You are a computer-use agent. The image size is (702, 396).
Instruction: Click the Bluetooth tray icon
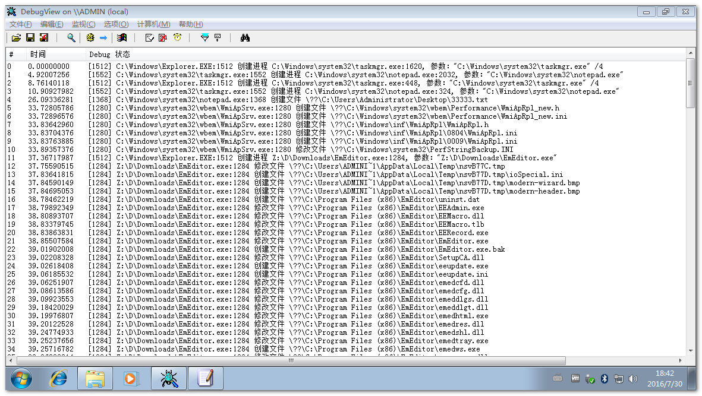pos(605,379)
